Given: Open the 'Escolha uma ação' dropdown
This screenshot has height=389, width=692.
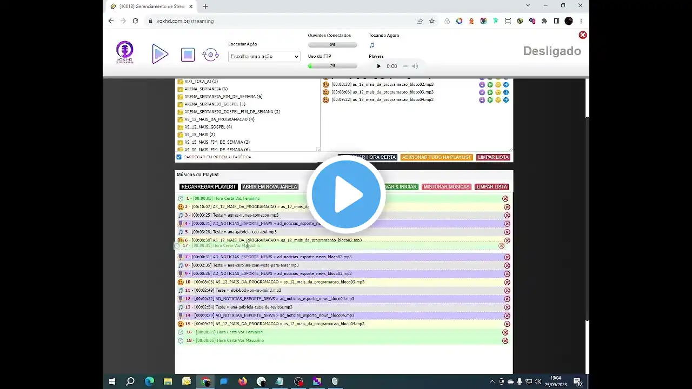Looking at the screenshot, I should [264, 56].
